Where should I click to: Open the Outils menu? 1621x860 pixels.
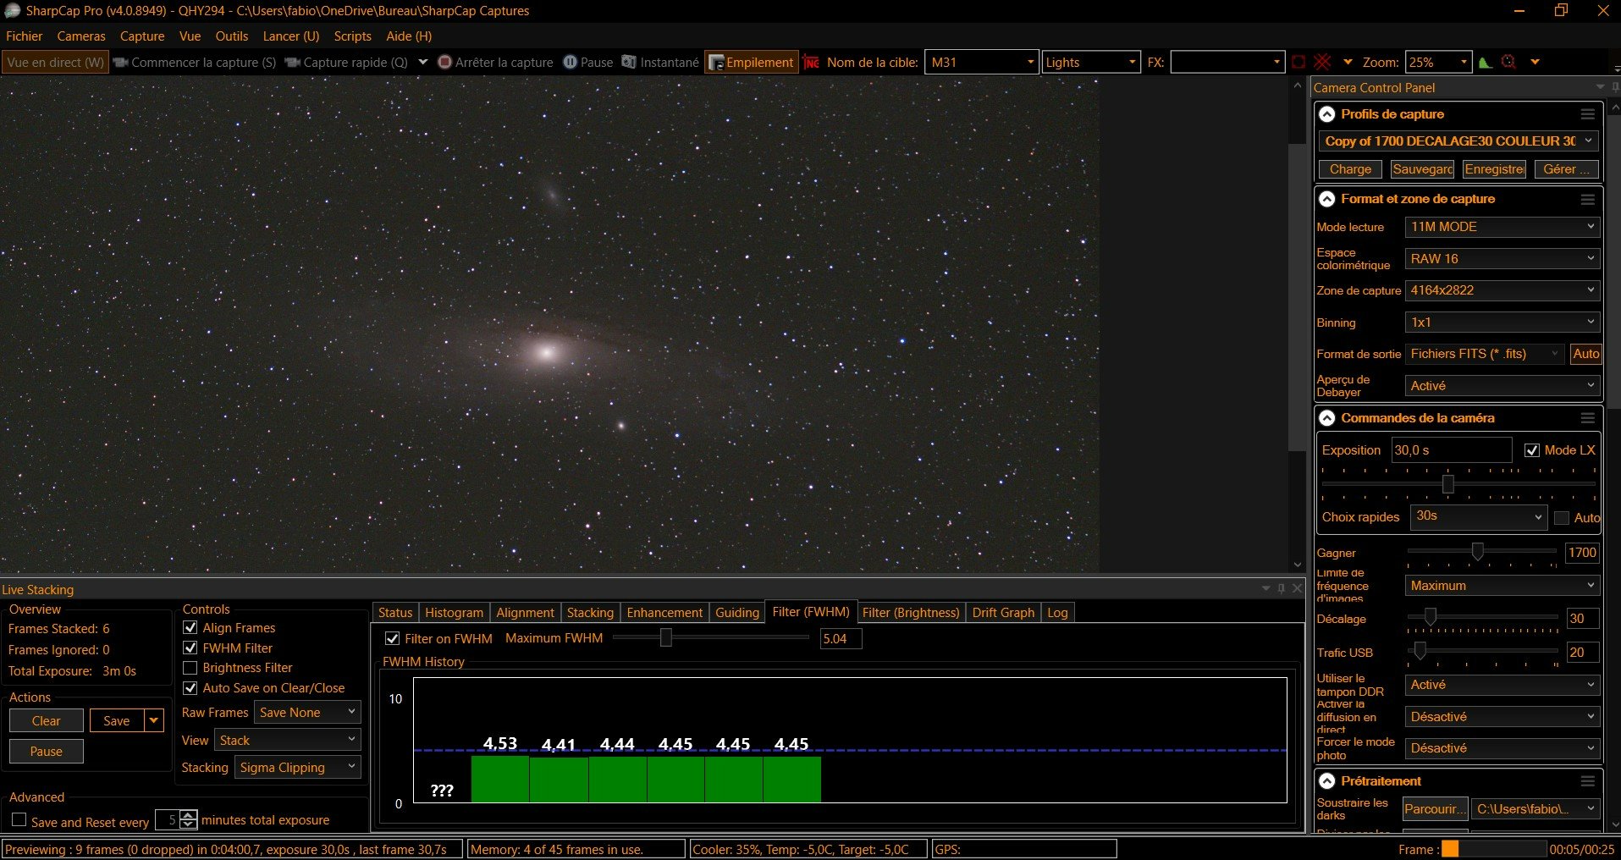[x=231, y=36]
